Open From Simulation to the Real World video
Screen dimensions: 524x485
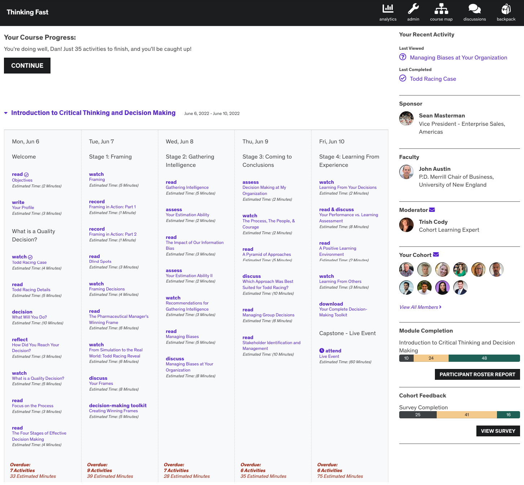coord(116,353)
